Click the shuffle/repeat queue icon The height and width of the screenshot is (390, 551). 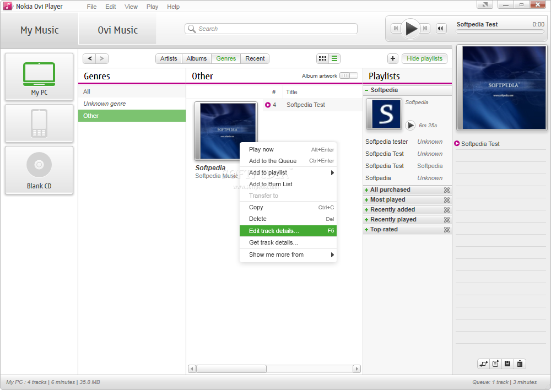[x=484, y=364]
